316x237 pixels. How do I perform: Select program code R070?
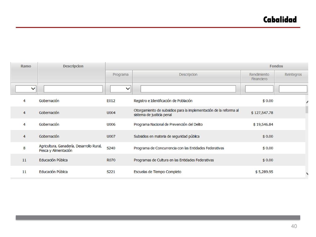(111, 160)
